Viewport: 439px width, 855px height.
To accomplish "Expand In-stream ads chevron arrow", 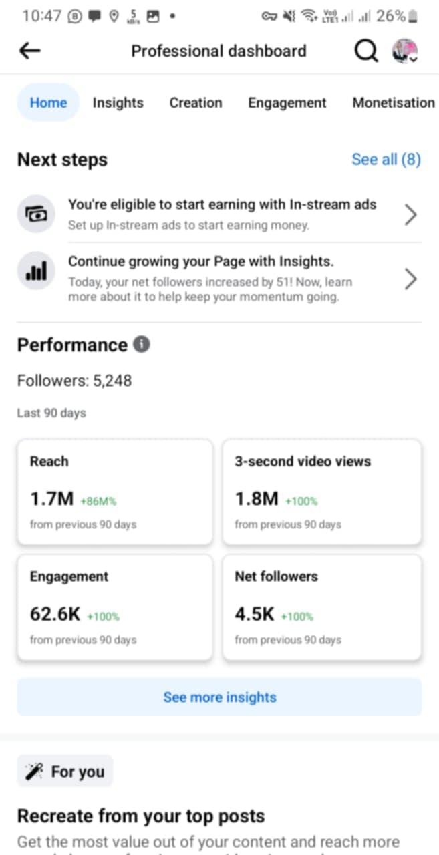I will coord(411,214).
